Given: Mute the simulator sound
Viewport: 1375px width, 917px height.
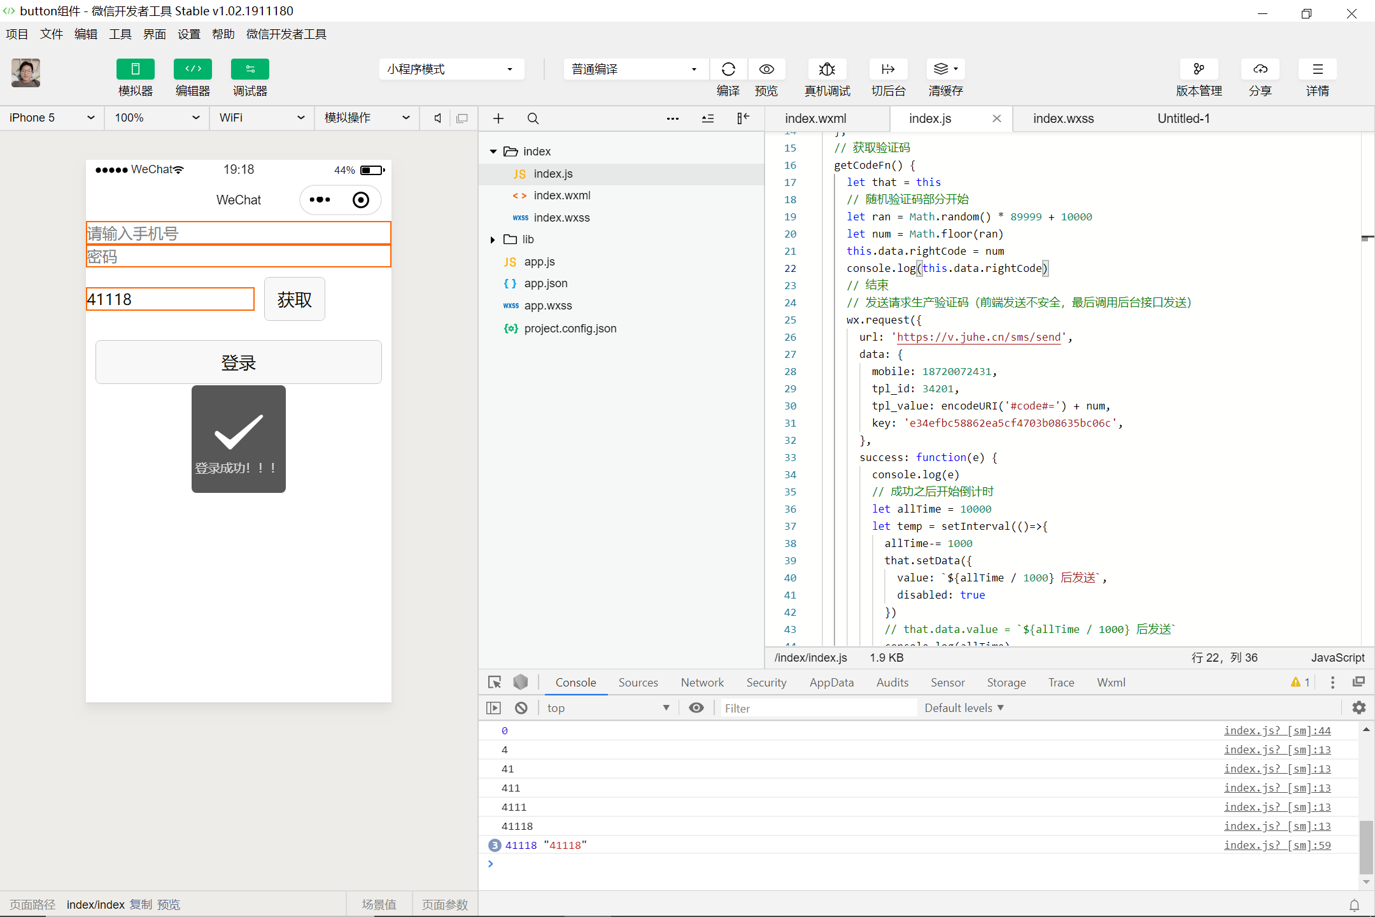Looking at the screenshot, I should pyautogui.click(x=438, y=118).
